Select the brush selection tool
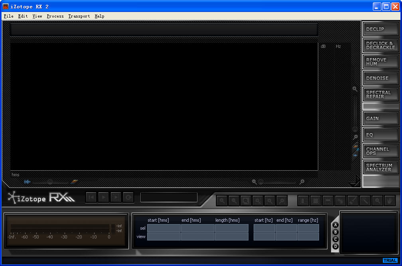Viewport: 402px width, 266px height. (353, 201)
